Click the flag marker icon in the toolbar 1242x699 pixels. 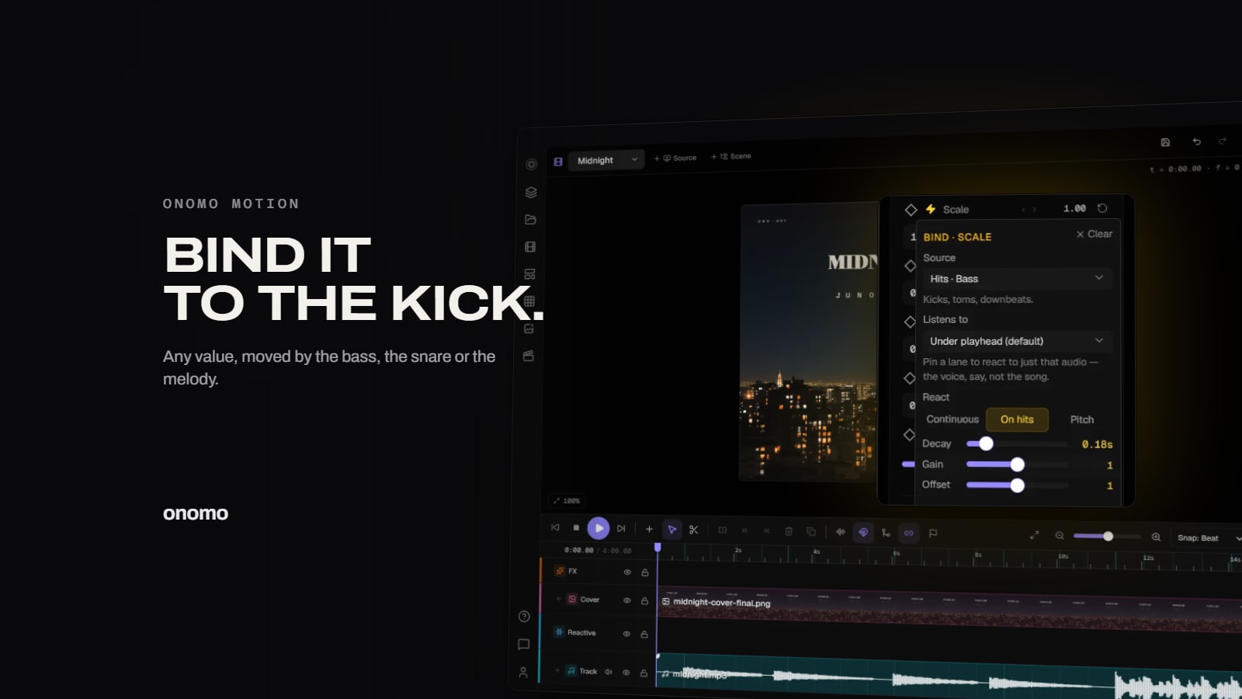(x=933, y=533)
